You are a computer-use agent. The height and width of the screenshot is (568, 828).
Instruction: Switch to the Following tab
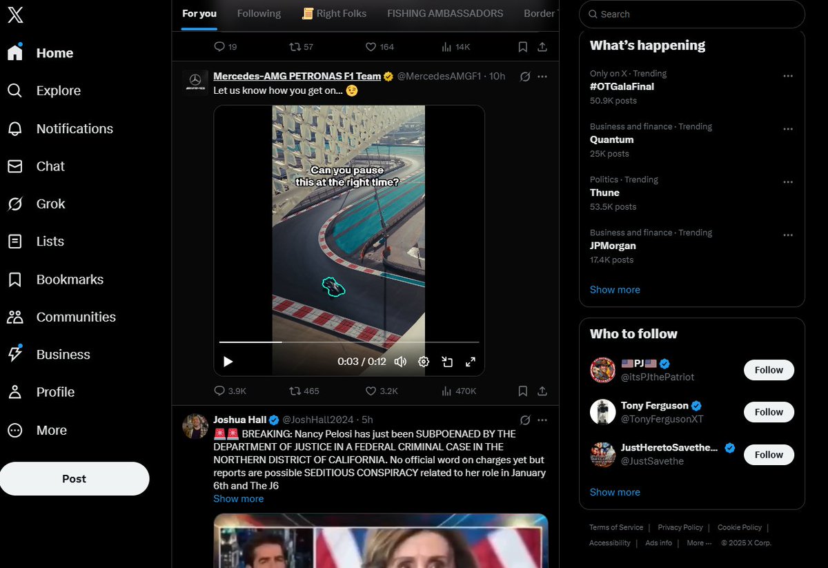(259, 13)
